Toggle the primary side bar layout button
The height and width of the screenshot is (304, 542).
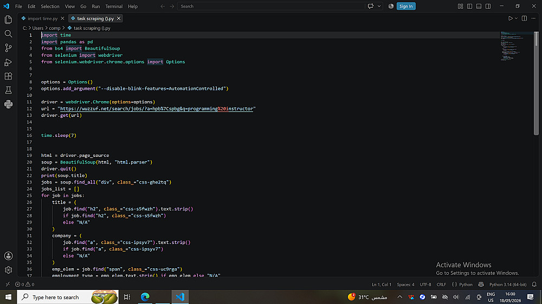pos(469,6)
